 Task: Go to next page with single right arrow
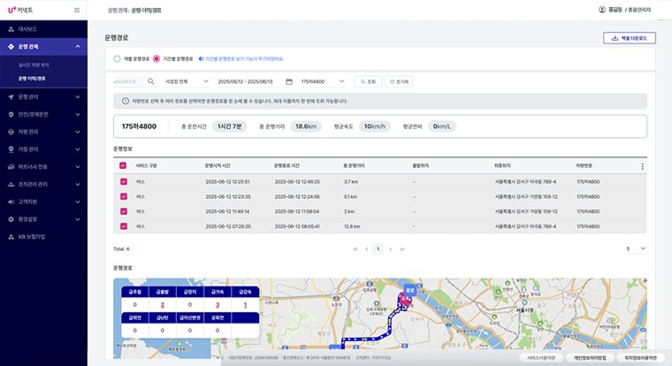[391, 249]
